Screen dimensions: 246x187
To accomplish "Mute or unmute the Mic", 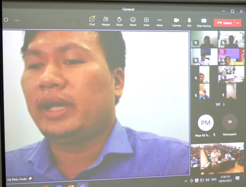I will pyautogui.click(x=189, y=21).
